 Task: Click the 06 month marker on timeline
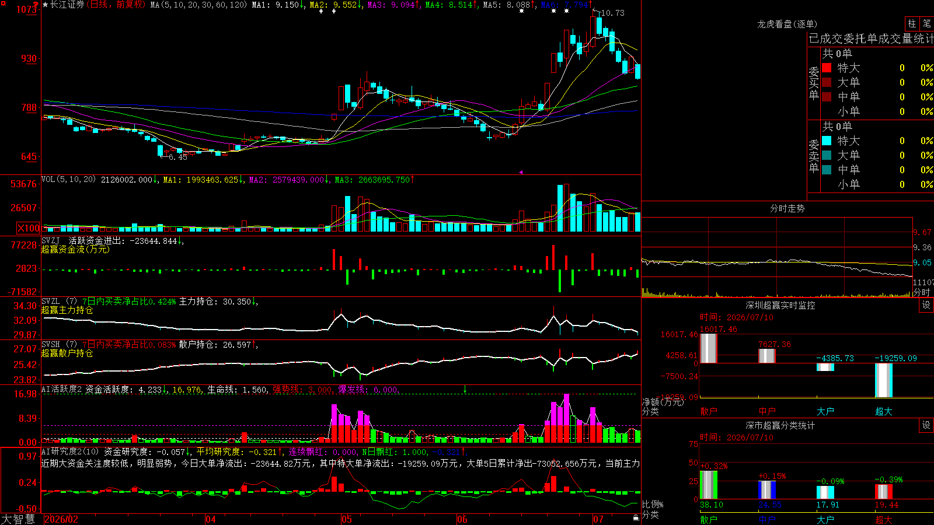point(462,519)
